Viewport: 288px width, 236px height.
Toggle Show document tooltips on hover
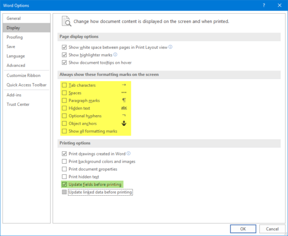tap(64, 63)
